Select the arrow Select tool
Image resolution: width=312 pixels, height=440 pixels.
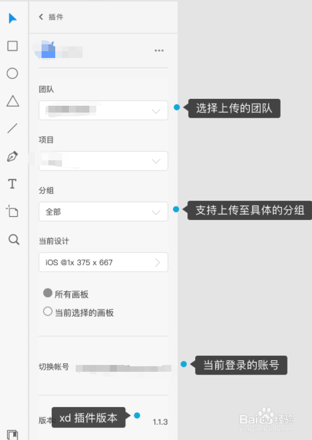[x=13, y=19]
